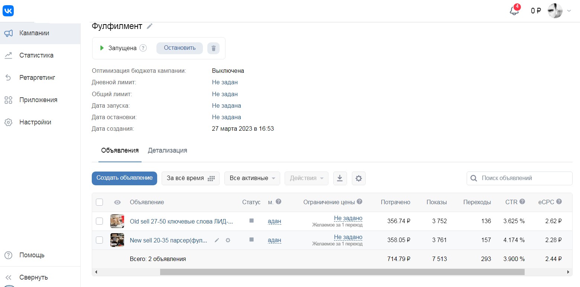The width and height of the screenshot is (580, 287).
Task: Set the Дата запуска value
Action: point(227,105)
